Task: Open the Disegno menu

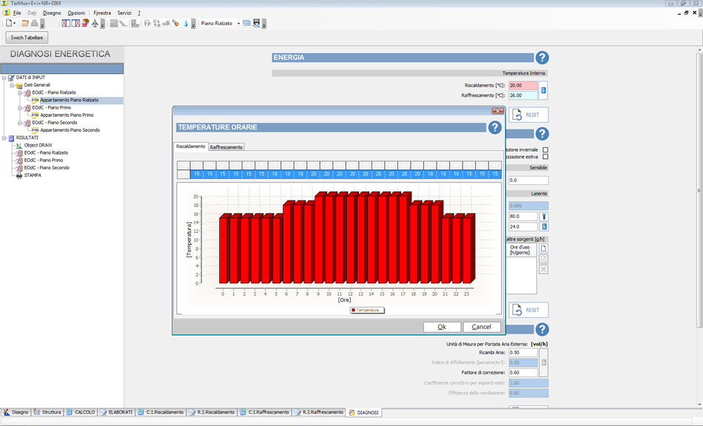Action: (52, 13)
